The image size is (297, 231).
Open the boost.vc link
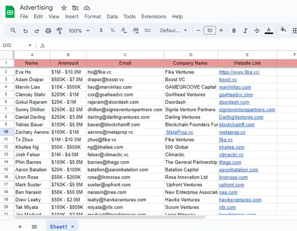pyautogui.click(x=228, y=79)
